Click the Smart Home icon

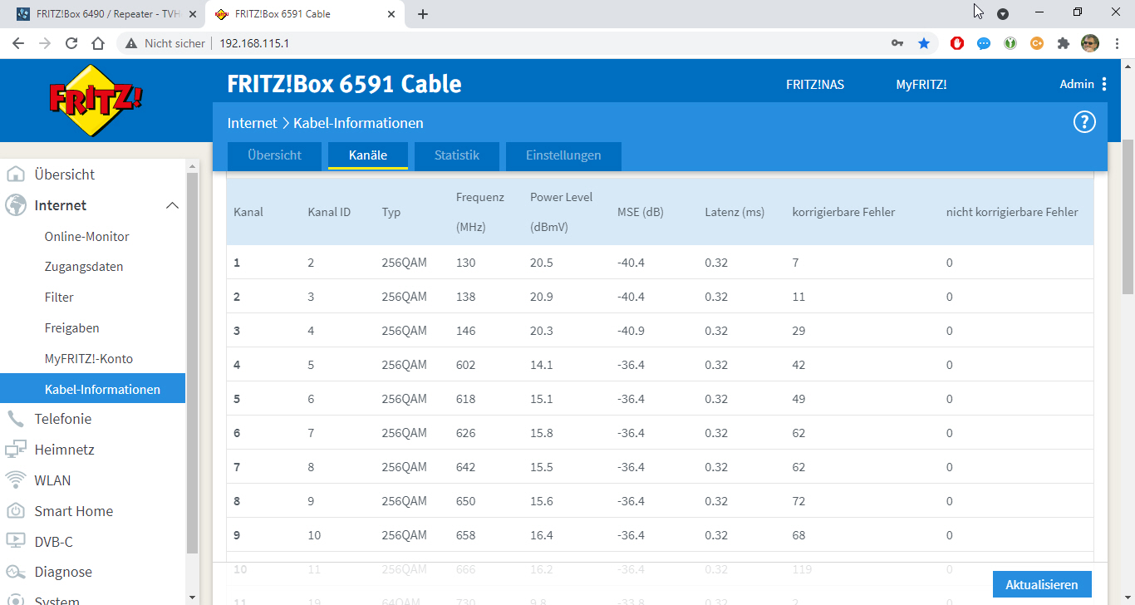coord(16,511)
